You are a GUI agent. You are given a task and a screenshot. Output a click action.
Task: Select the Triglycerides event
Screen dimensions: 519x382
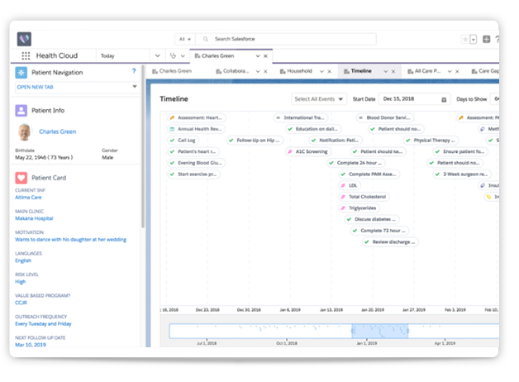[x=359, y=208]
